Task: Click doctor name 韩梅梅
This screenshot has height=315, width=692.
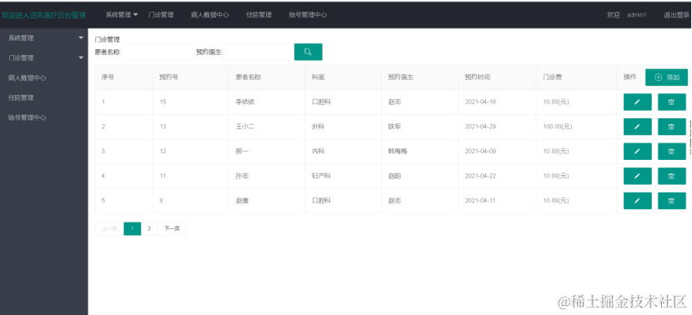Action: pyautogui.click(x=398, y=152)
